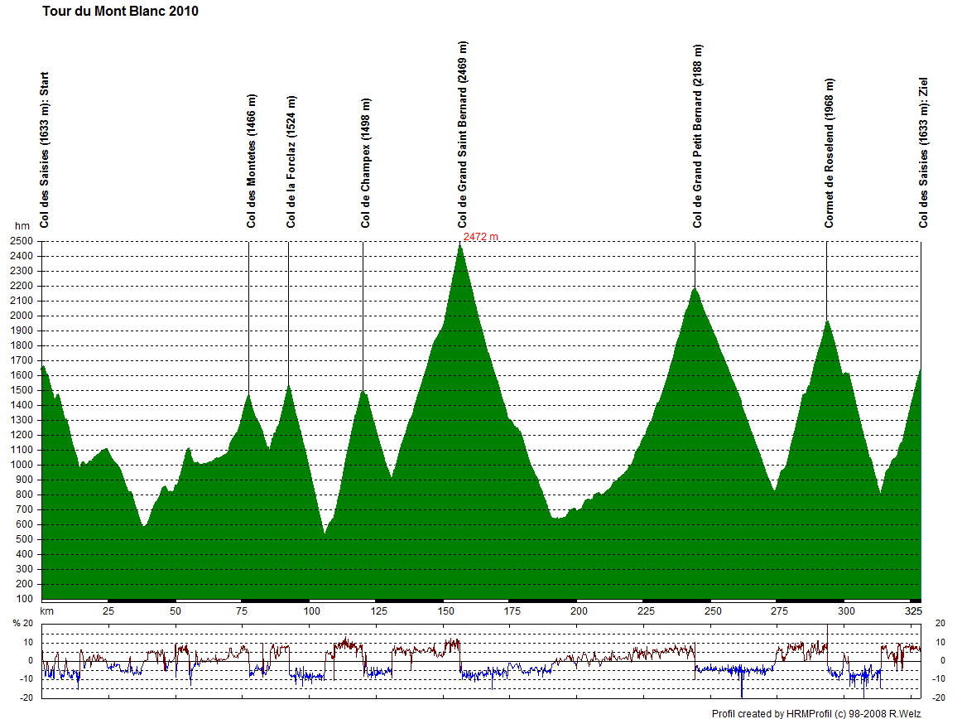Click the -20 label on right gradient axis

pyautogui.click(x=939, y=697)
